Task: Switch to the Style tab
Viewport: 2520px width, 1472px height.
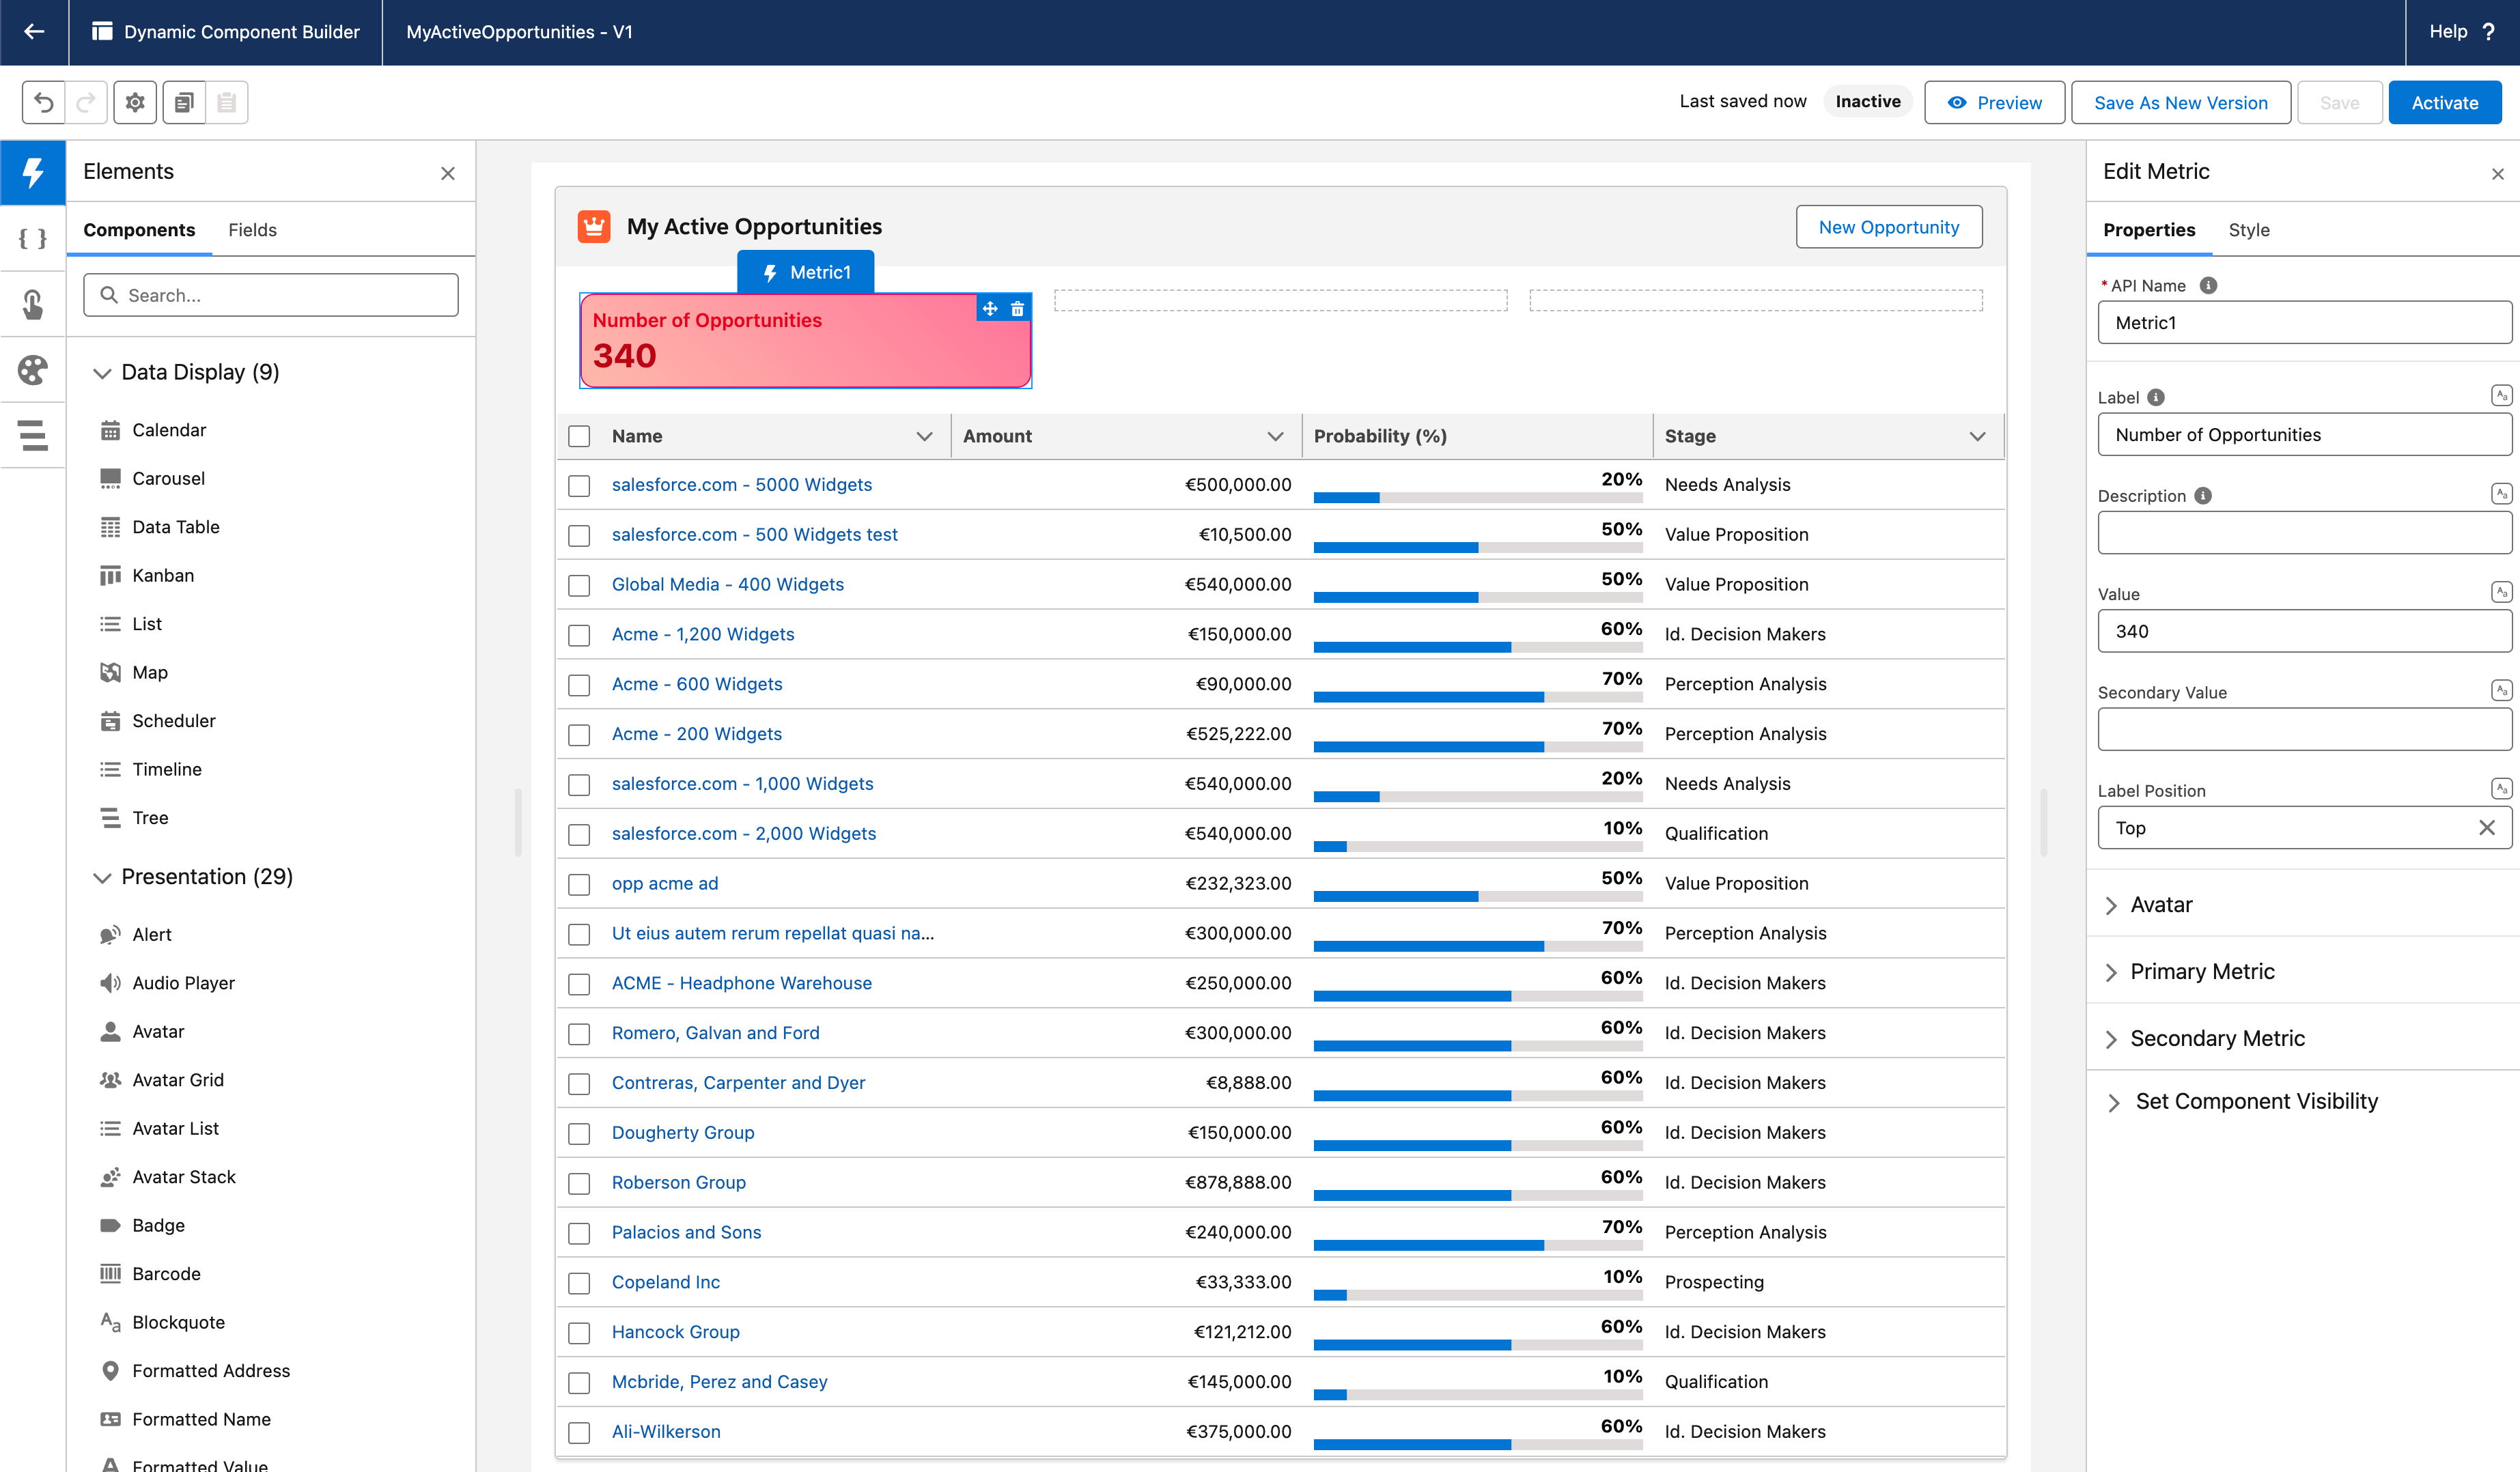Action: (2249, 230)
